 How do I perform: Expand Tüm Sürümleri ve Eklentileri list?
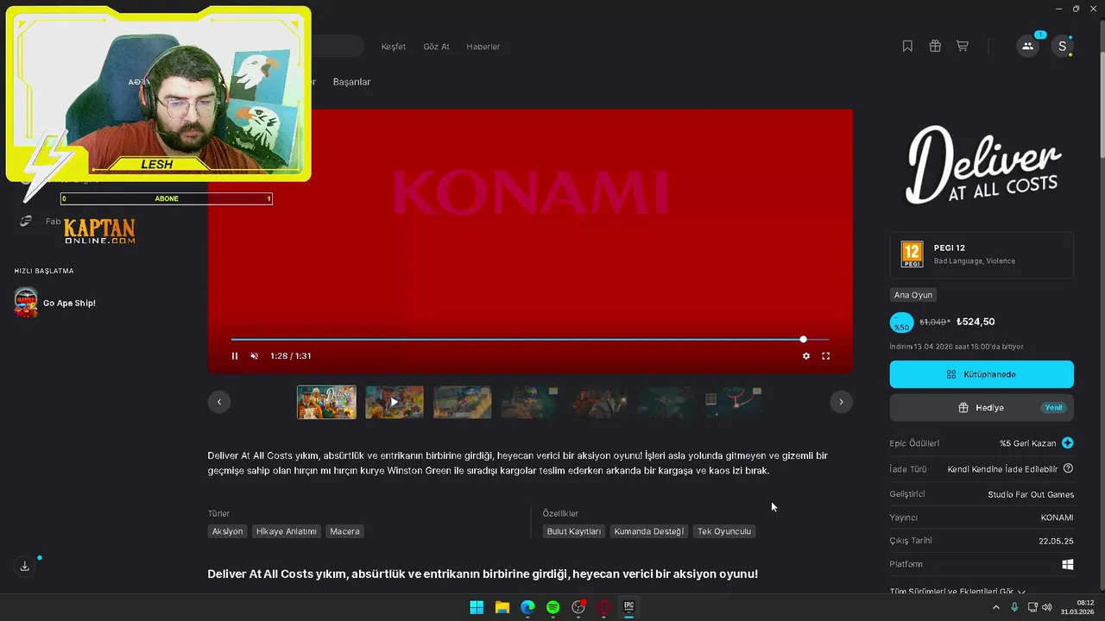(957, 592)
